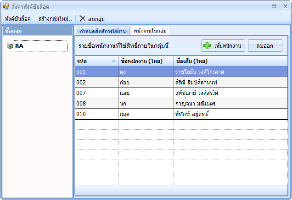The image size is (292, 200).
Task: Click the ลบออก button
Action: tap(265, 46)
